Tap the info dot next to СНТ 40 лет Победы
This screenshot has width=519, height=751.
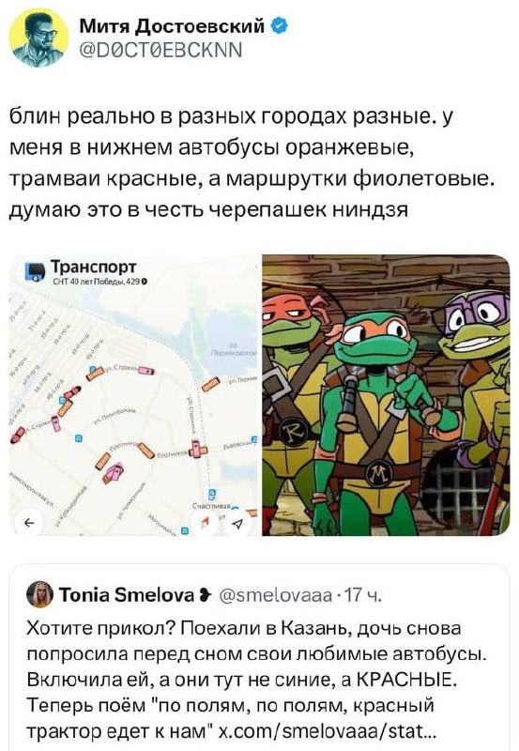[x=144, y=282]
